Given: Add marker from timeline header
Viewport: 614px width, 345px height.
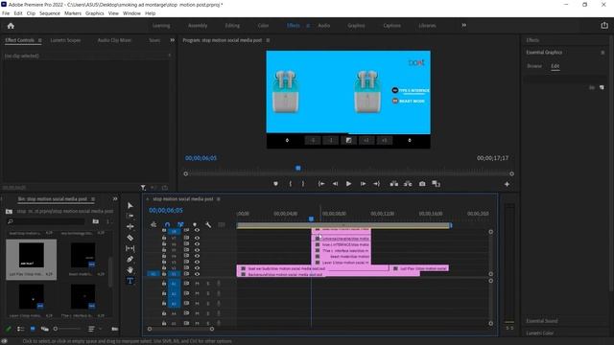Looking at the screenshot, I should click(195, 224).
